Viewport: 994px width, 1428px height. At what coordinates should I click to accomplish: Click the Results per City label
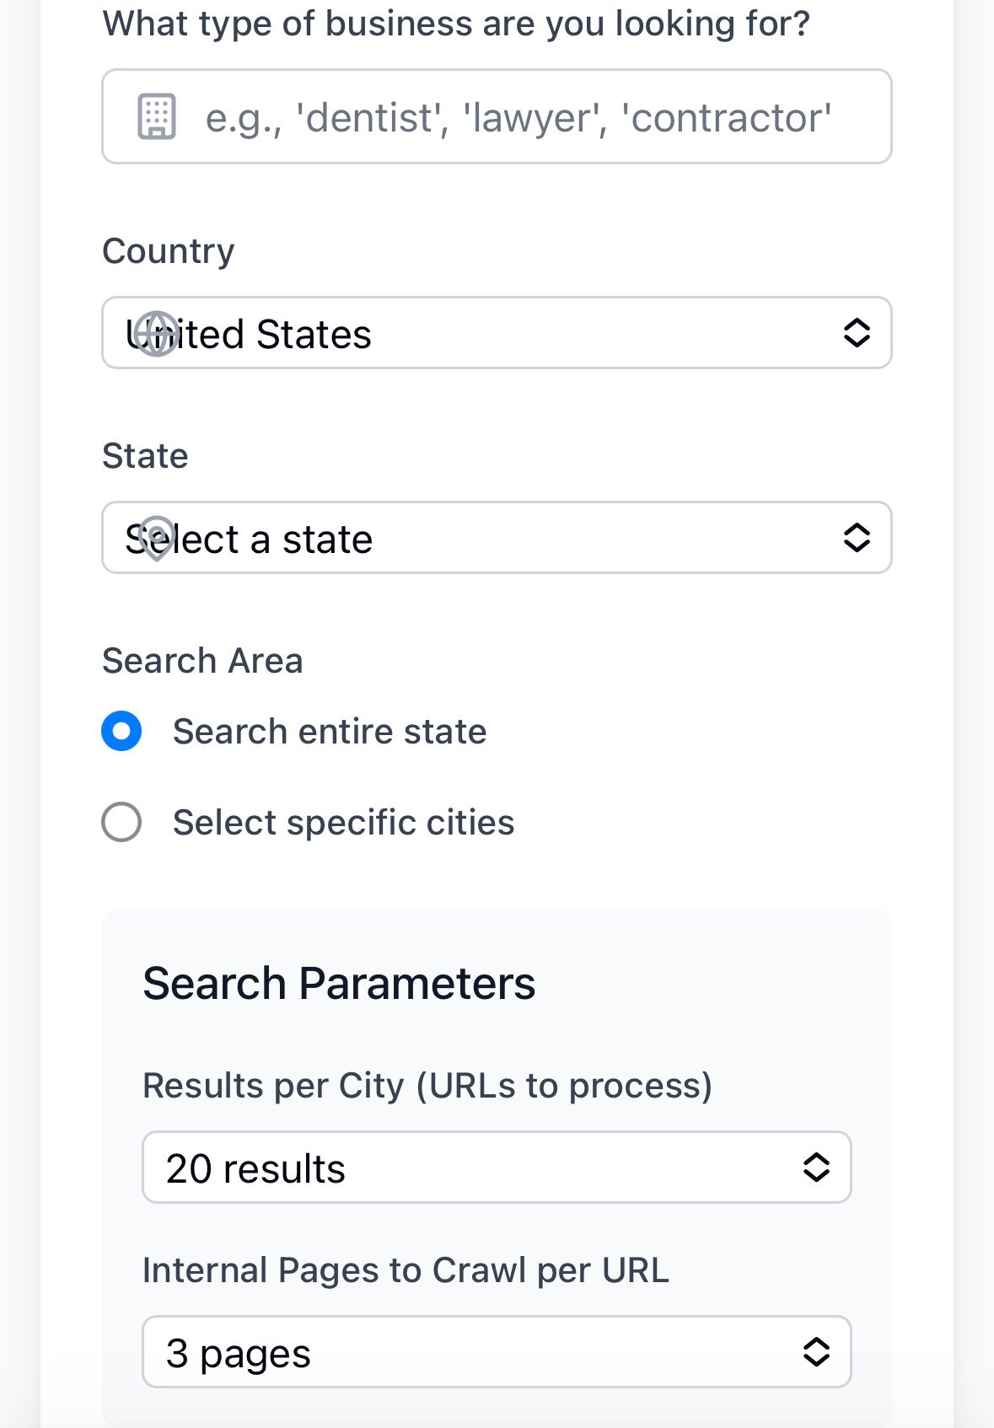427,1086
